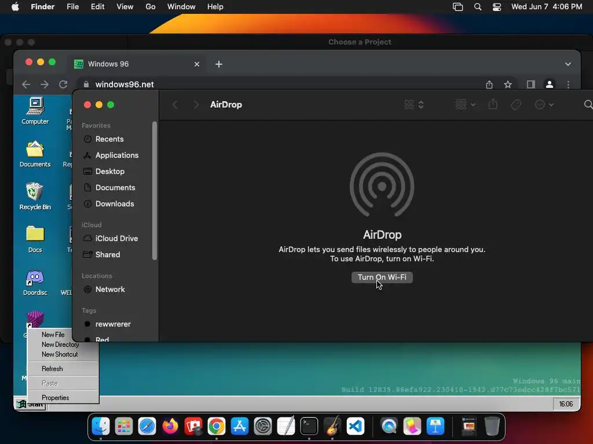Click Finder search magnifier icon

[588, 105]
